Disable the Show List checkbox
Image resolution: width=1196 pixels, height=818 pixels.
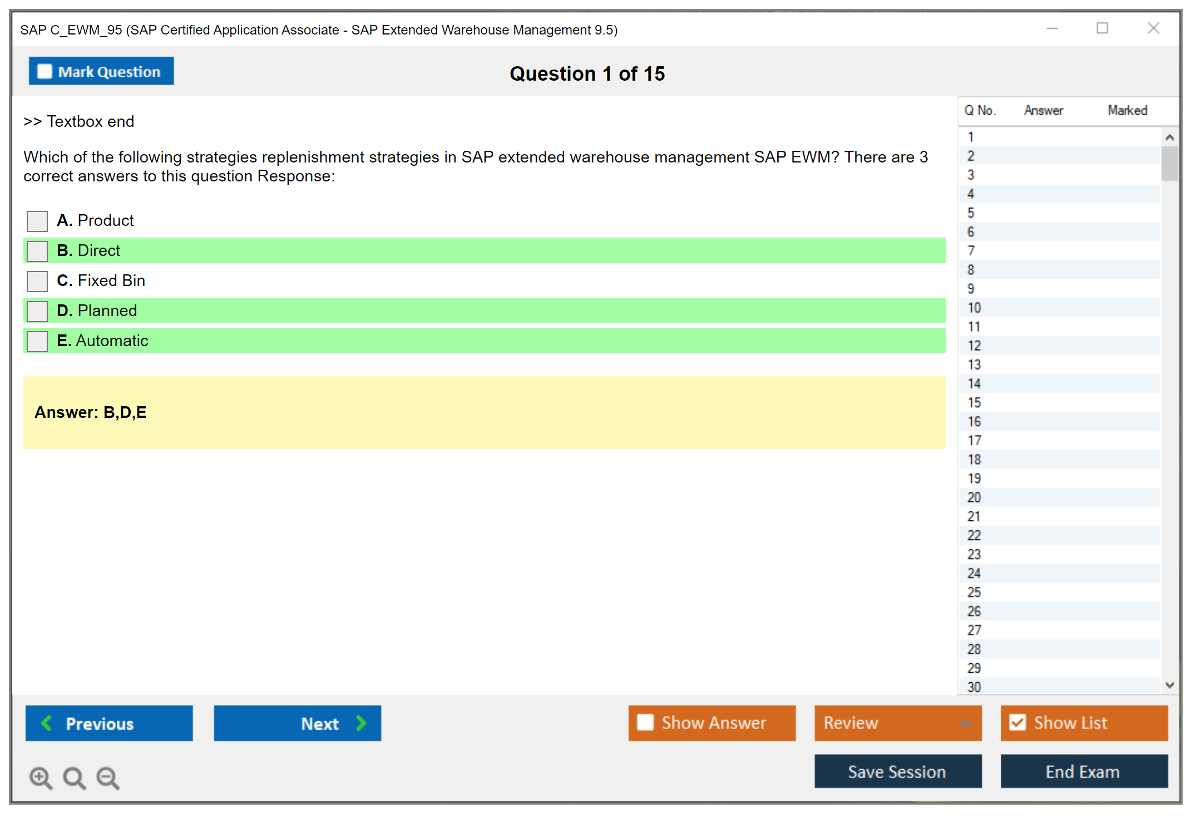[x=1017, y=722]
